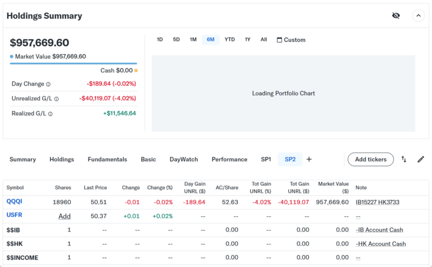Click the Unrealized G/L info icon
Screen dimensions: 432x267
(56, 99)
